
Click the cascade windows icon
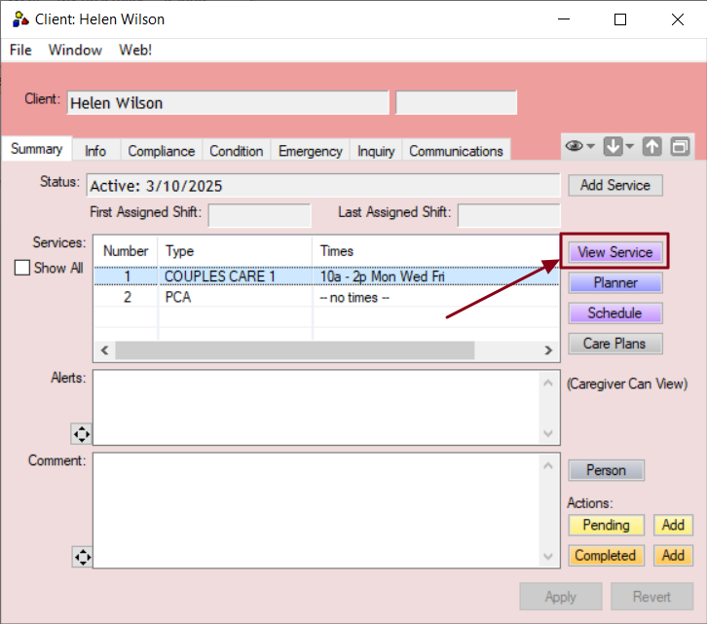coord(680,146)
